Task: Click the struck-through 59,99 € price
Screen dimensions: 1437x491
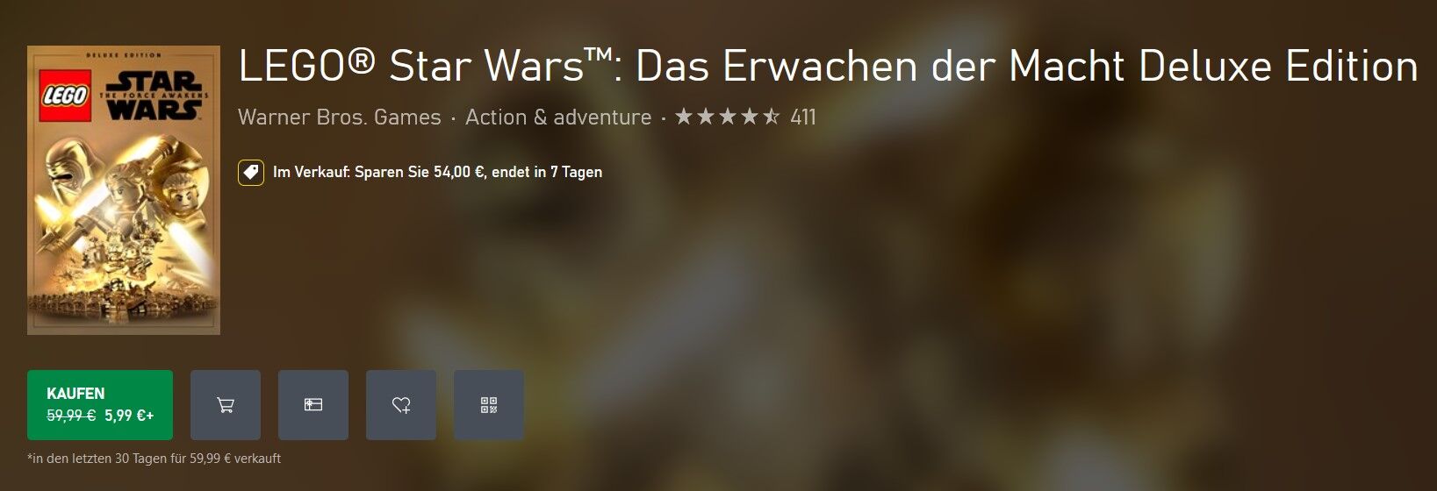Action: tap(71, 416)
